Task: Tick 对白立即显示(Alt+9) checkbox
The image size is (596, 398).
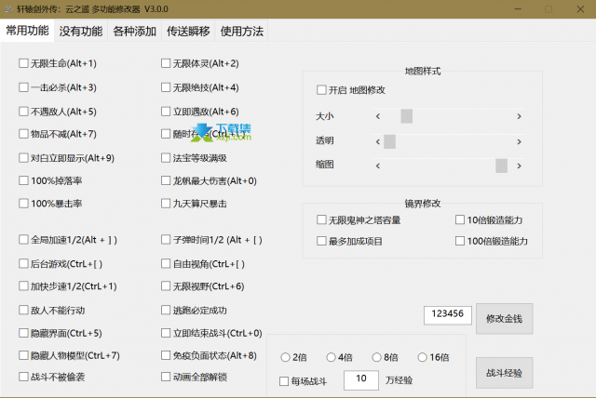Action: pos(23,158)
